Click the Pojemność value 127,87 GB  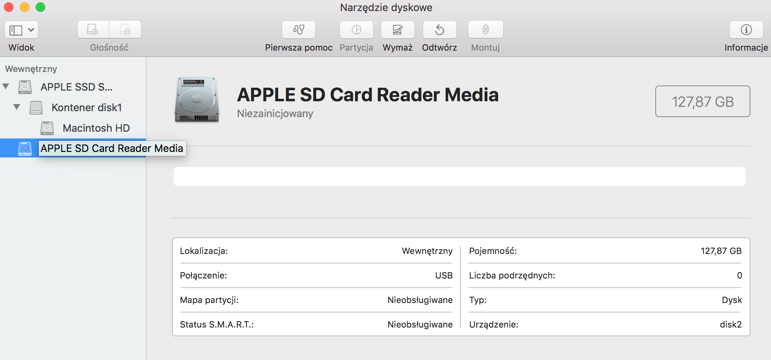[721, 251]
